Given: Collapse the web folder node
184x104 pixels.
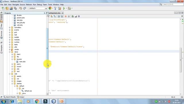Looking at the screenshot, I should [x=9, y=74].
